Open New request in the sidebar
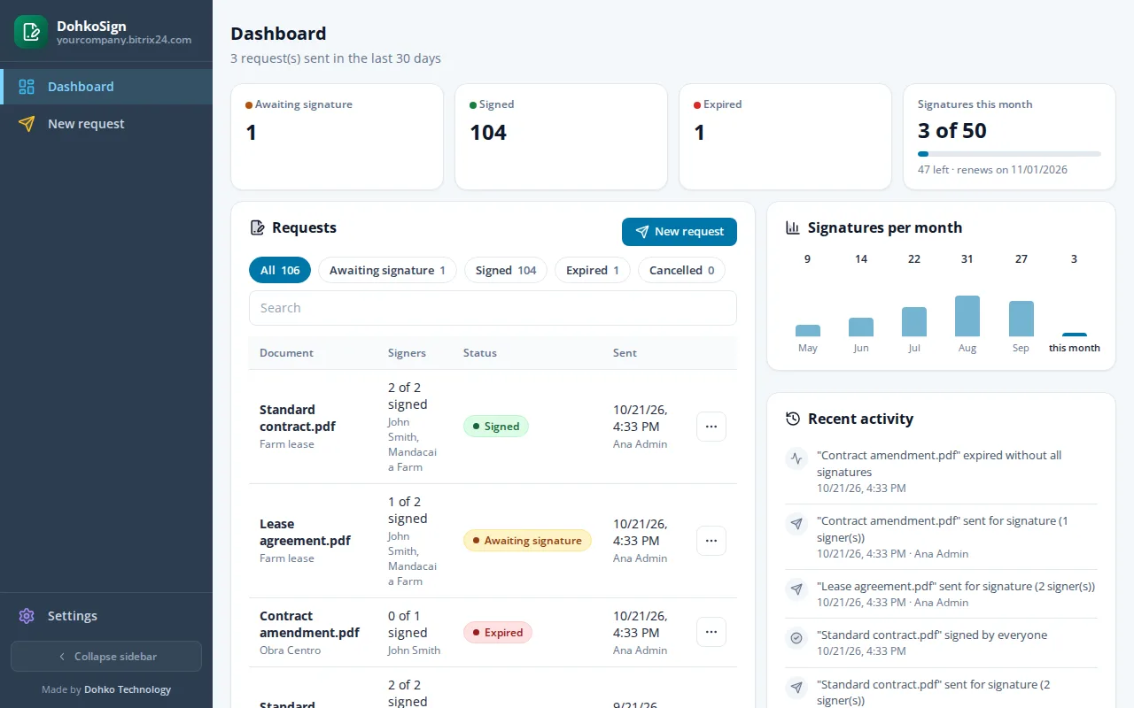The height and width of the screenshot is (708, 1134). (x=106, y=124)
